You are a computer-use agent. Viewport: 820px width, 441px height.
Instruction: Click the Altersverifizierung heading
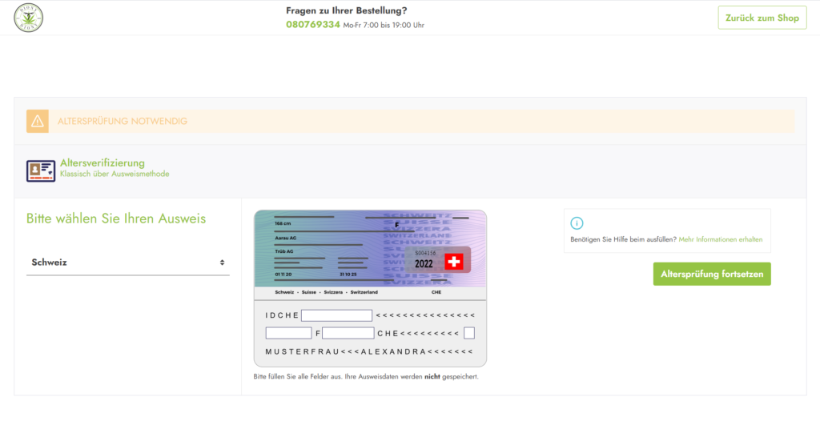(102, 163)
